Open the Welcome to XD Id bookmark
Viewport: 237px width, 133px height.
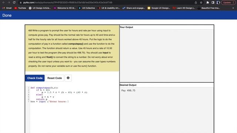64,8
